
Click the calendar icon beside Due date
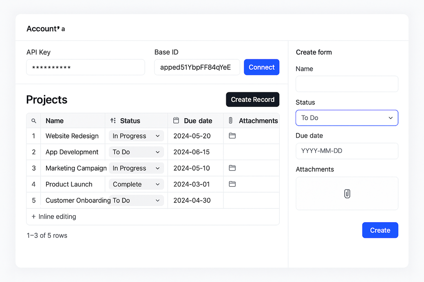click(176, 121)
